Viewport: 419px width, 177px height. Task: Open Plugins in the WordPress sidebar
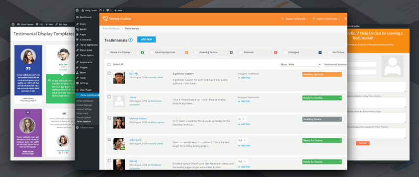(x=84, y=67)
